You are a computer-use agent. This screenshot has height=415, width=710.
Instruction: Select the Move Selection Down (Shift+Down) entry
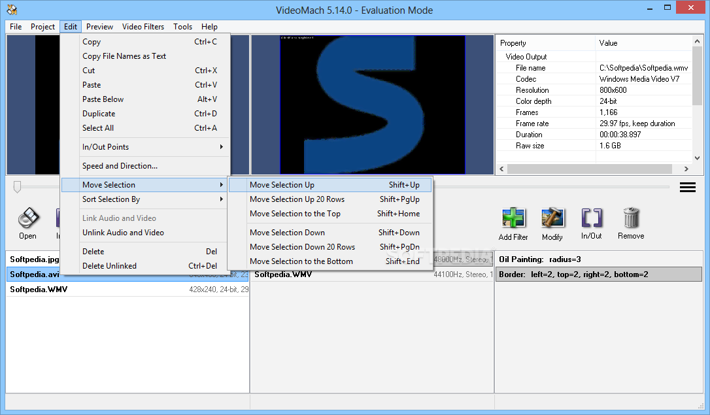coord(330,233)
